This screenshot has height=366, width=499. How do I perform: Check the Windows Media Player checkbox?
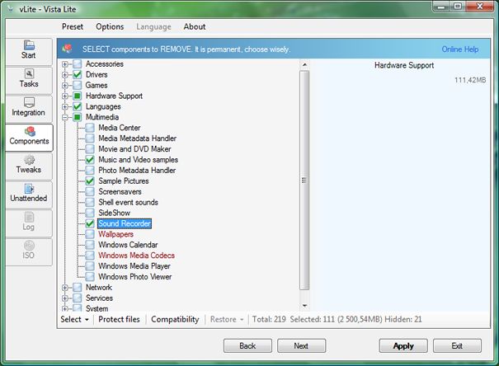coord(90,266)
